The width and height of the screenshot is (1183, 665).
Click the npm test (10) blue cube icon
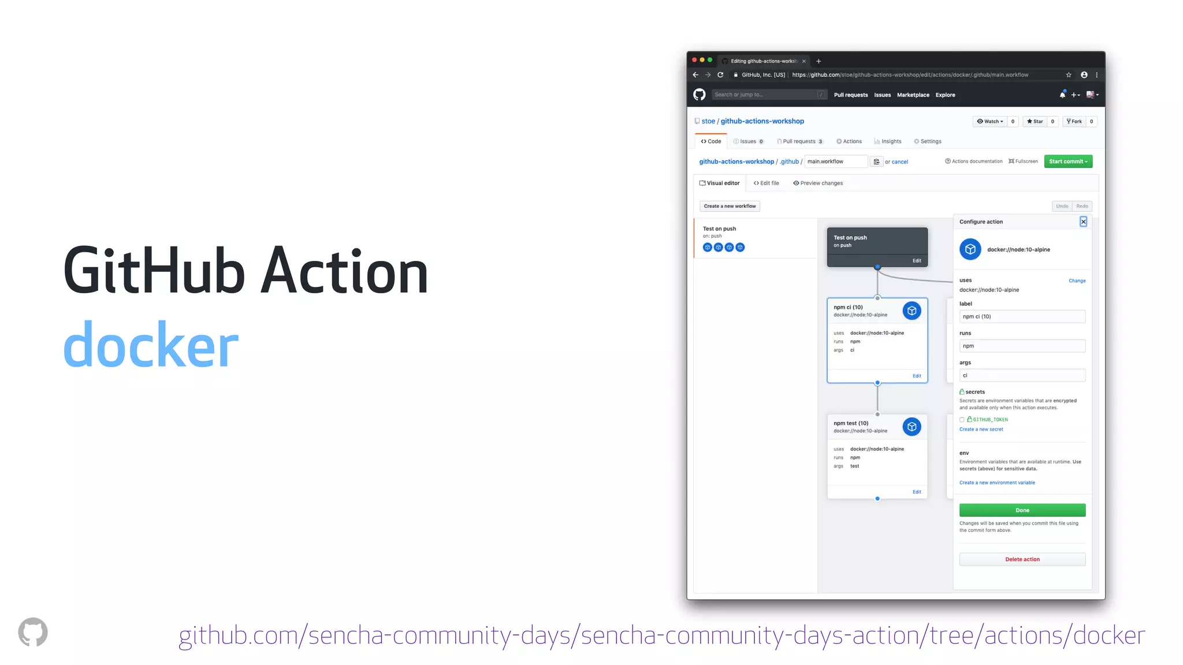(x=912, y=427)
